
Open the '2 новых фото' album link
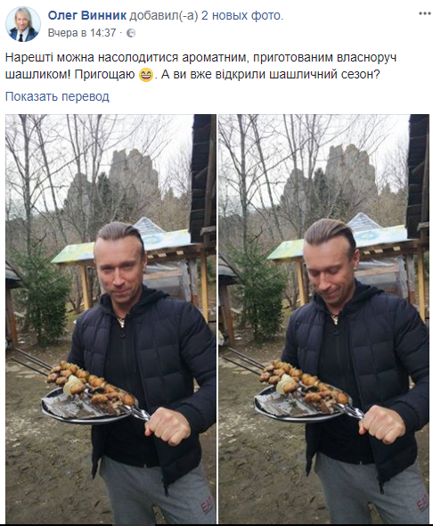click(241, 15)
